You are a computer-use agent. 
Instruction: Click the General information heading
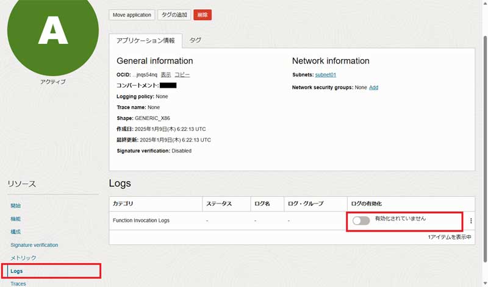(x=155, y=61)
